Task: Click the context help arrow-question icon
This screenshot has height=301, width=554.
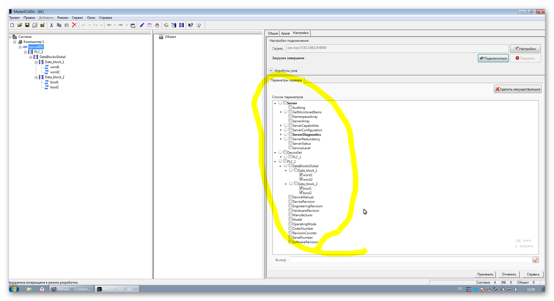Action: 190,25
